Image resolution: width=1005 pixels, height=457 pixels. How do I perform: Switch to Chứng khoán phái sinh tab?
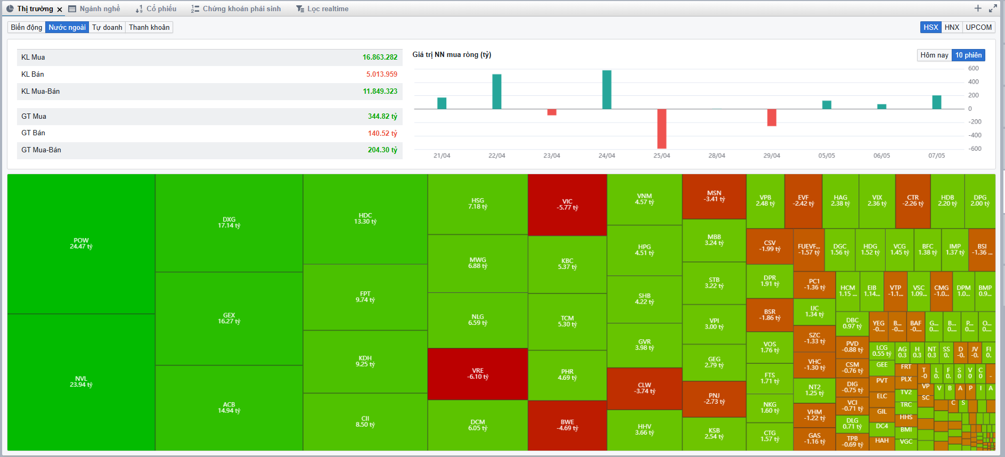pyautogui.click(x=236, y=9)
